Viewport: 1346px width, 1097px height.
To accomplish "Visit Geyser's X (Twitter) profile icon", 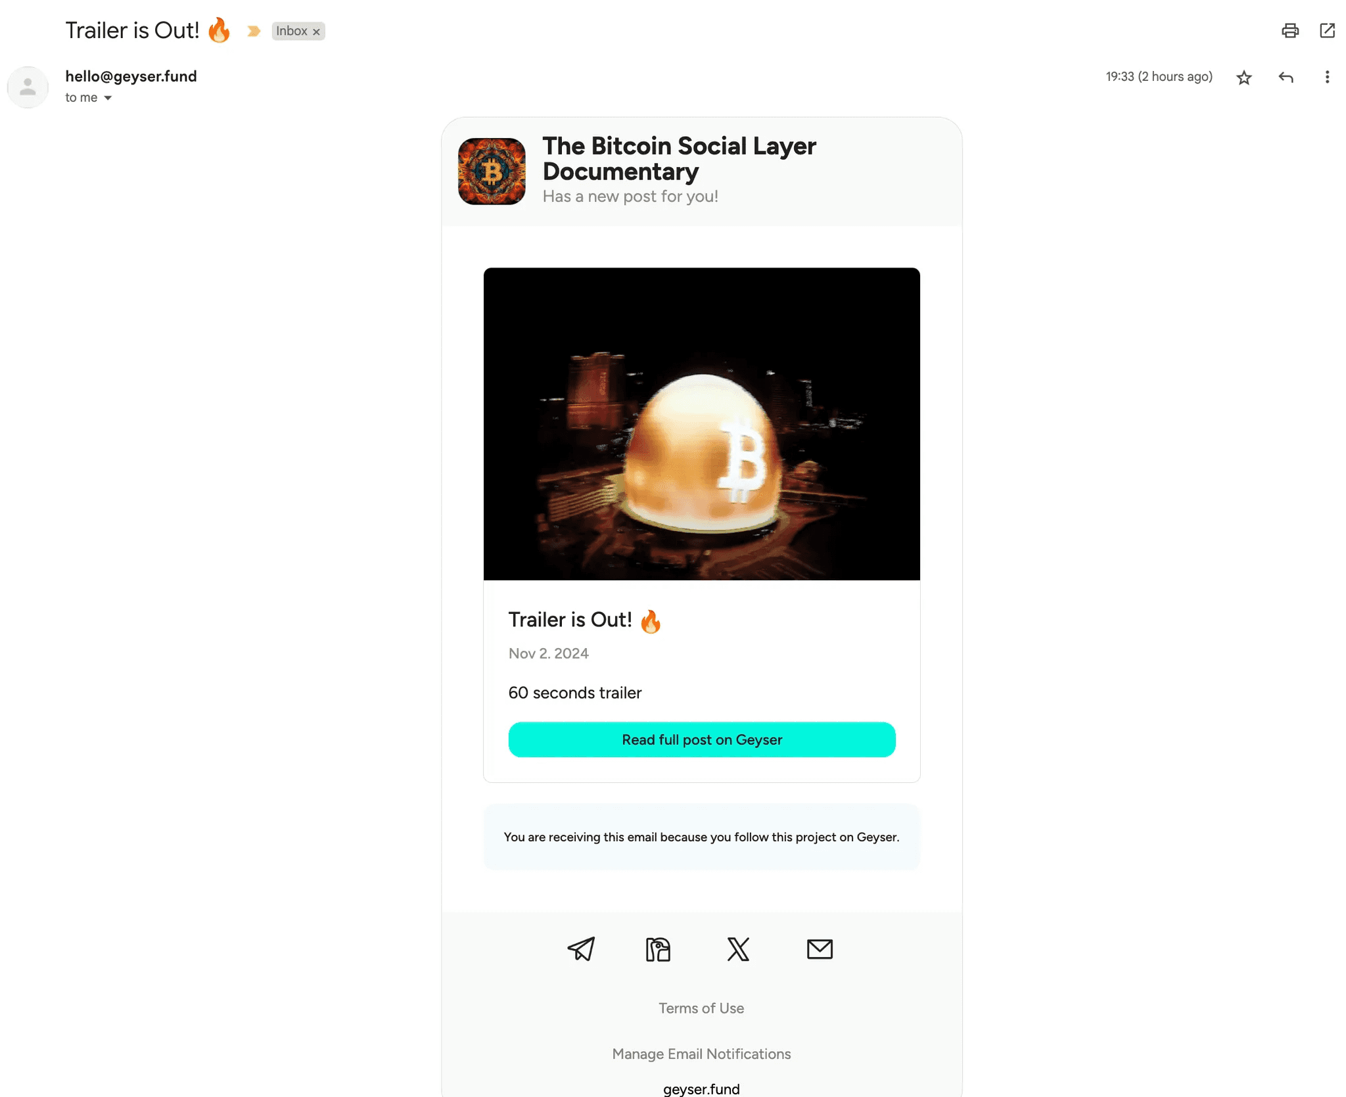I will 737,948.
